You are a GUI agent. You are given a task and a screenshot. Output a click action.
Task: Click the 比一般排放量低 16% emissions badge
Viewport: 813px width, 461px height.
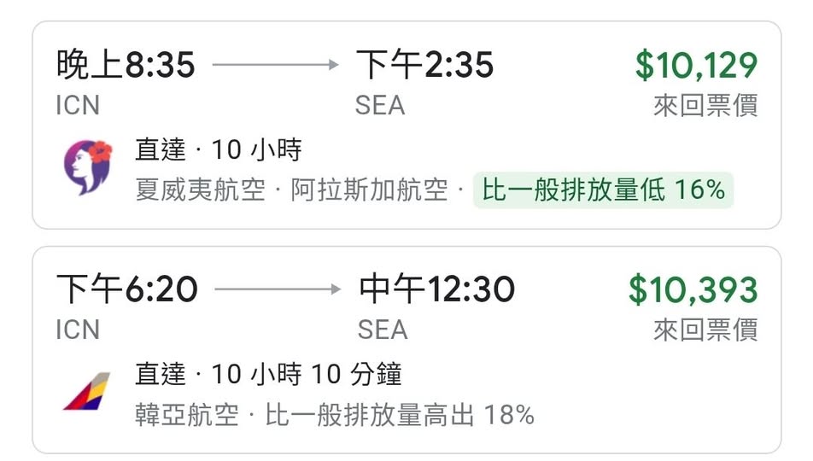pyautogui.click(x=603, y=190)
